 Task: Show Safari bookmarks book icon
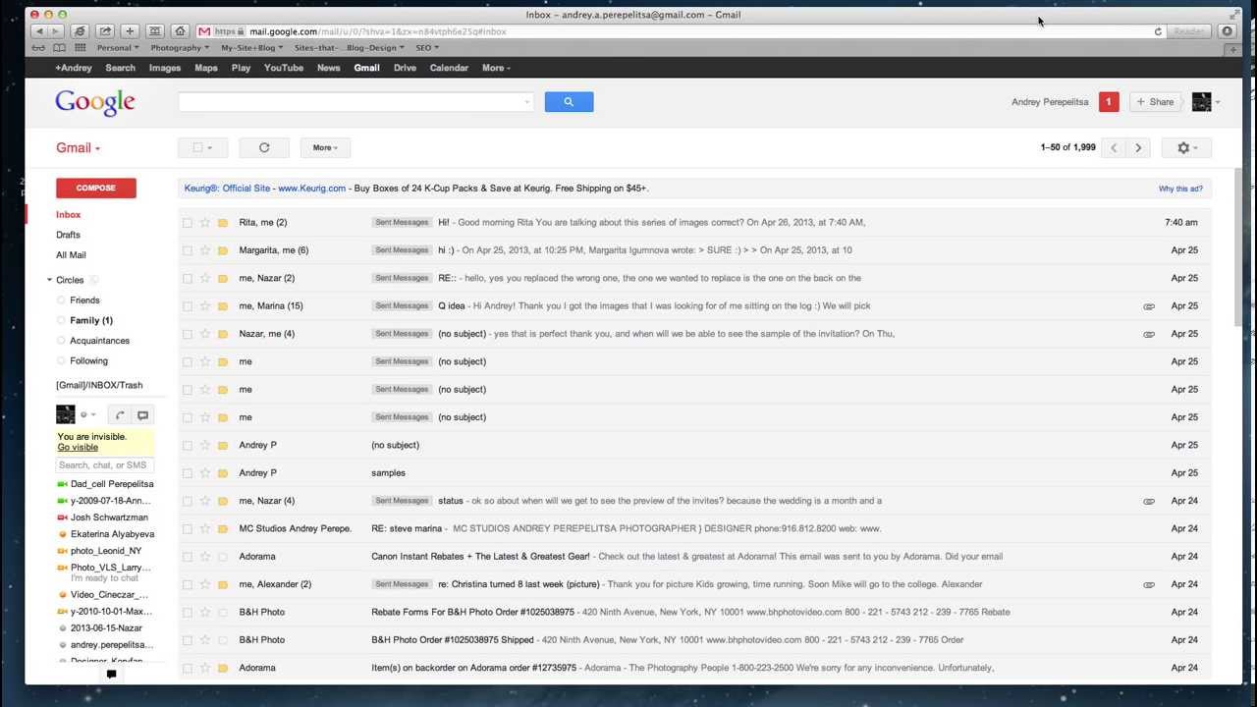60,47
